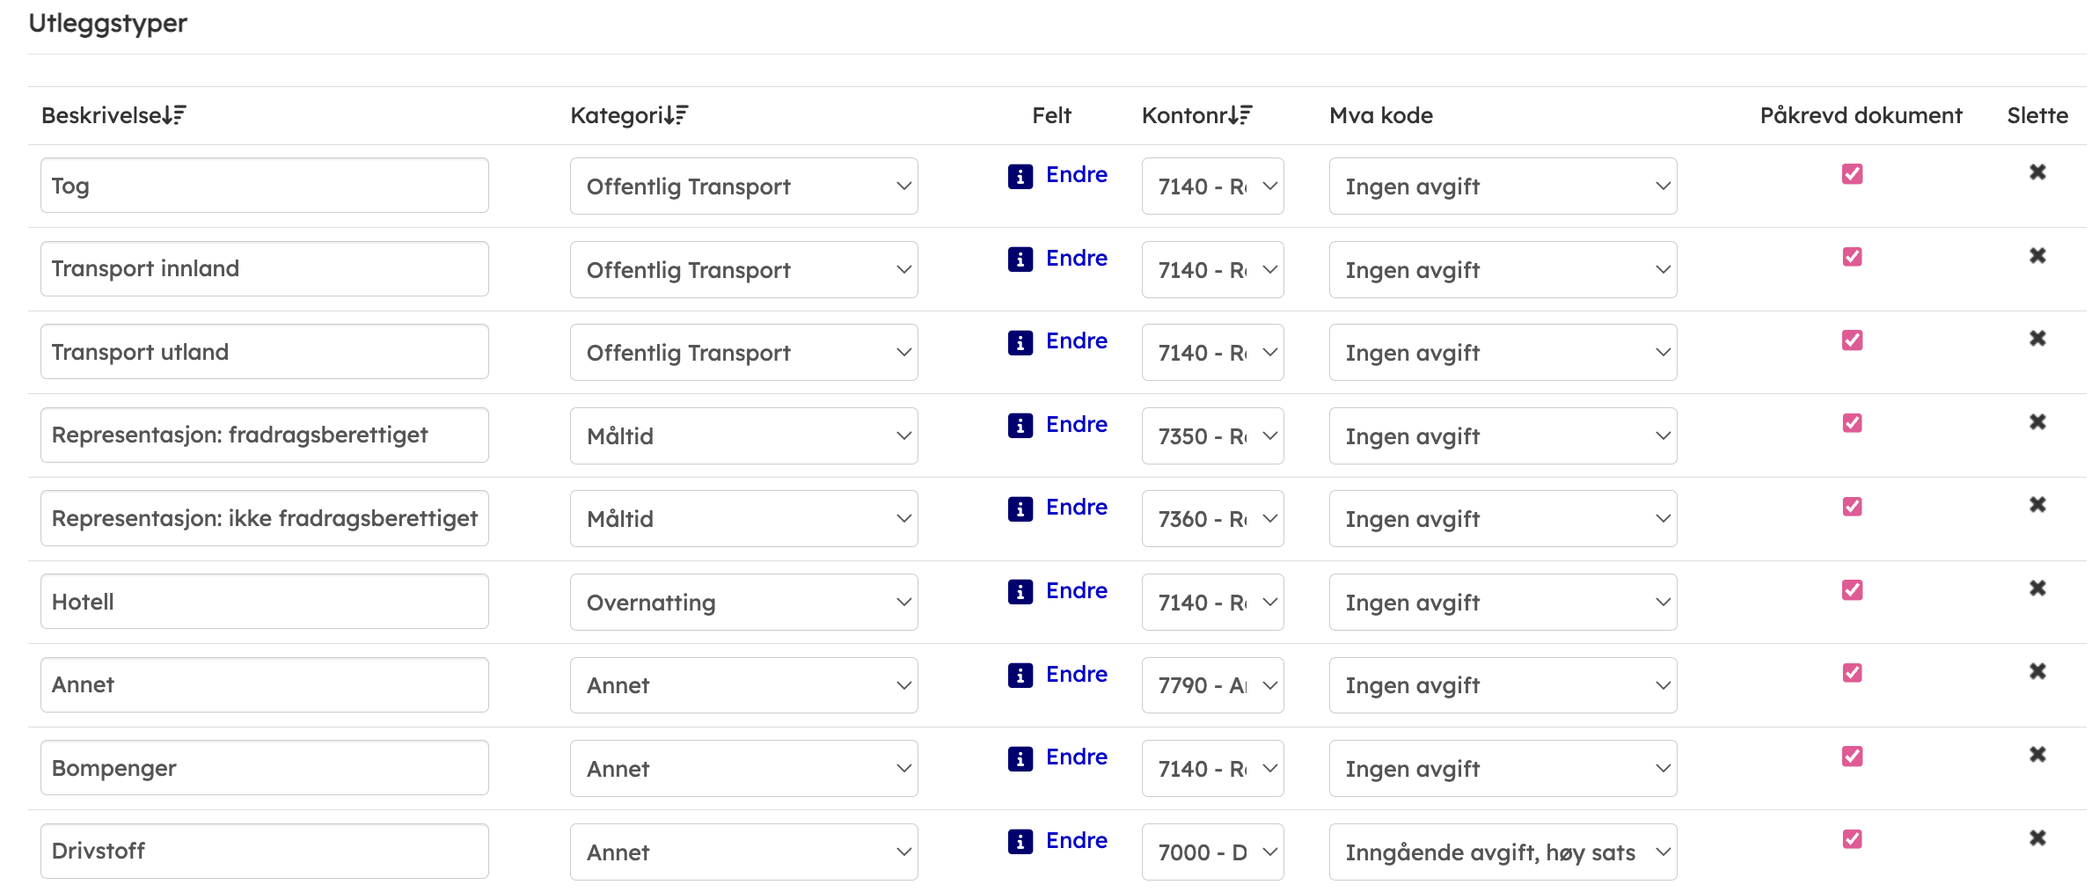Screen dimensions: 2099x892
Task: Open the Måltid category dropdown for Representasjon: fradragsberettiget
Action: 743,436
